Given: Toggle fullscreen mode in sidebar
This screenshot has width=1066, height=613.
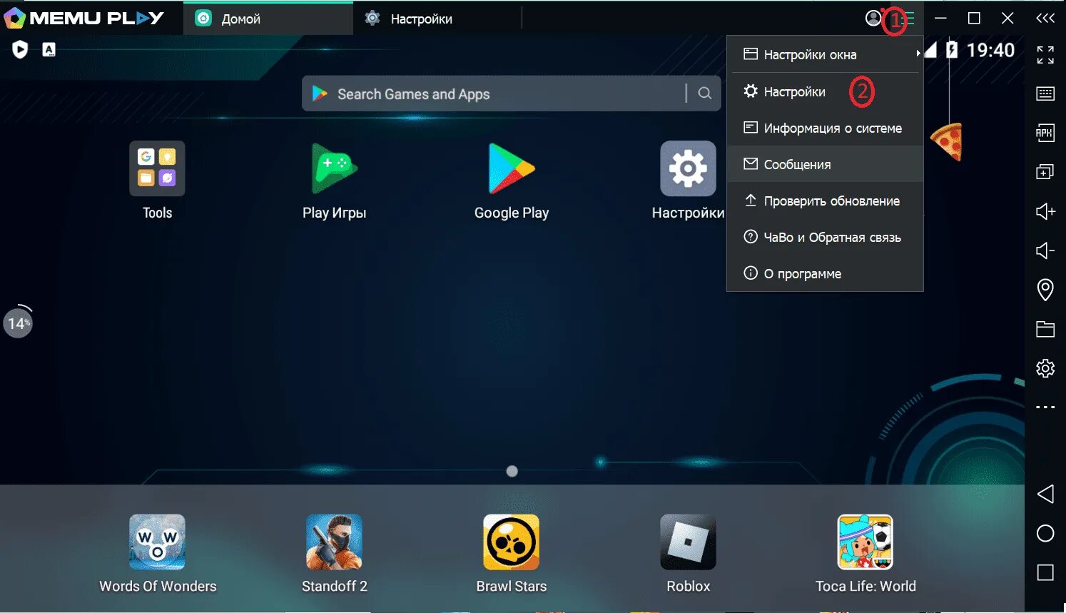Looking at the screenshot, I should point(1045,55).
